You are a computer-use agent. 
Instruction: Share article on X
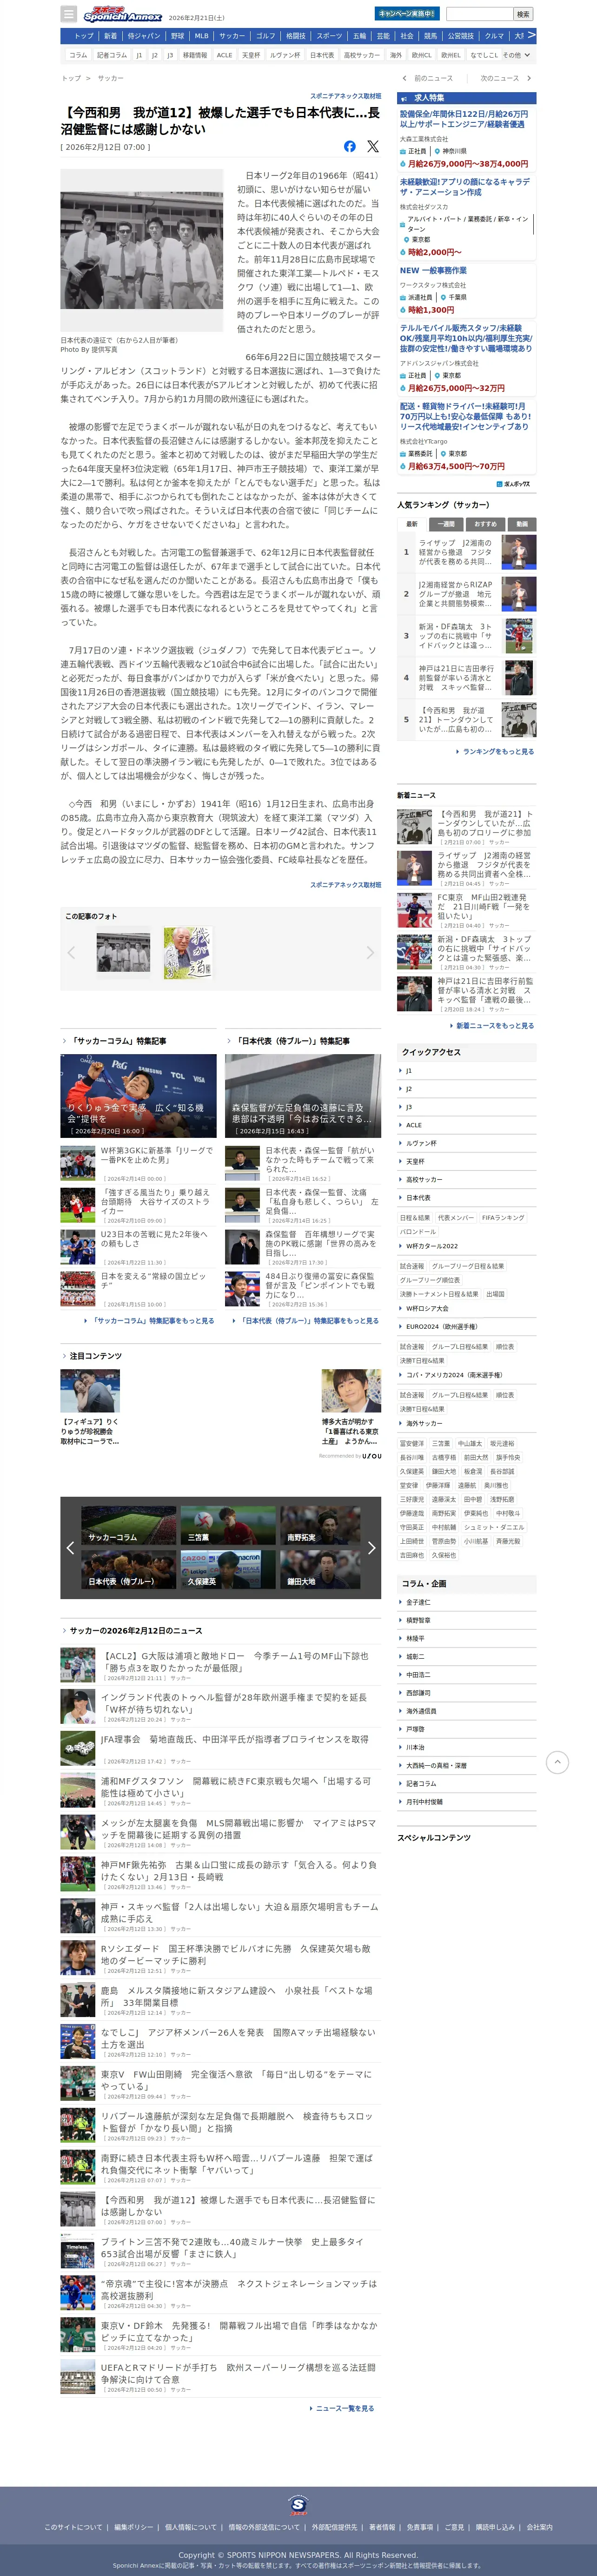pos(372,146)
